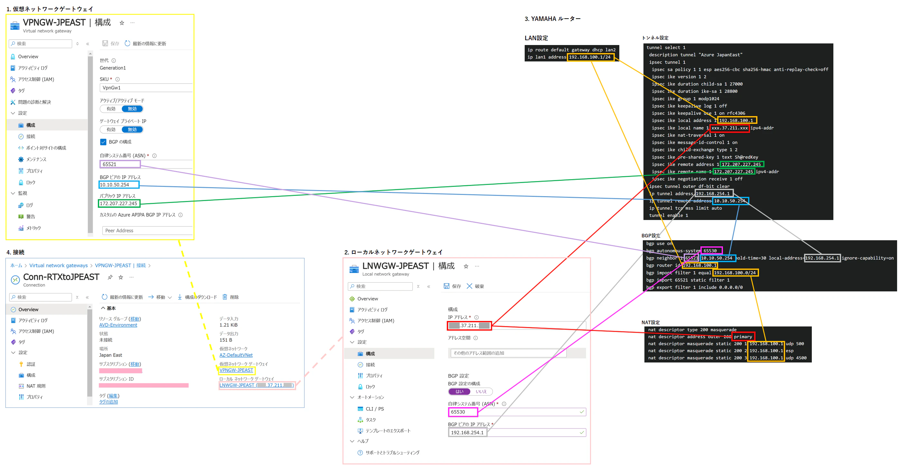The image size is (900, 467).
Task: Open the more options ellipsis beside VPNGW-JPEAST title
Action: pos(132,23)
